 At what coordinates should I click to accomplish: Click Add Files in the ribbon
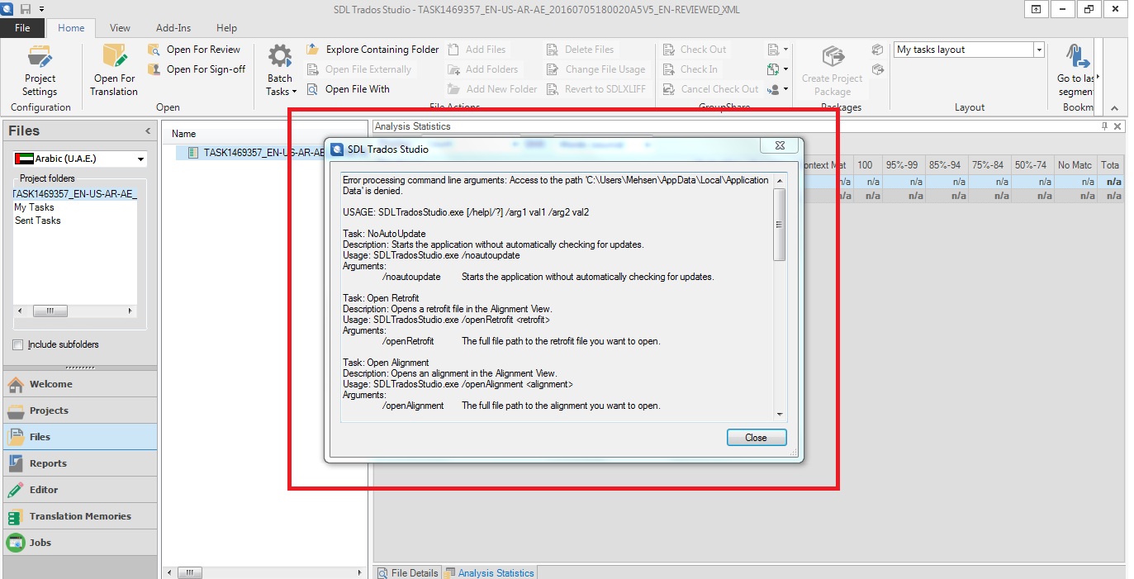point(476,50)
